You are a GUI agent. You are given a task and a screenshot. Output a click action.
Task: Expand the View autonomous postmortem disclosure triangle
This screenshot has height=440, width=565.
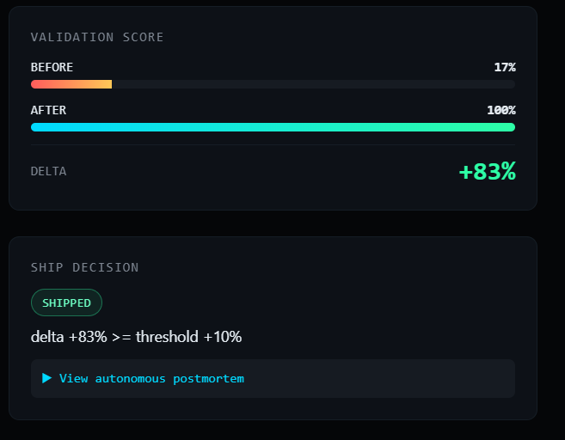[x=46, y=378]
